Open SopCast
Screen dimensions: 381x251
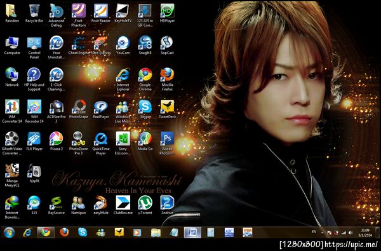point(167,46)
